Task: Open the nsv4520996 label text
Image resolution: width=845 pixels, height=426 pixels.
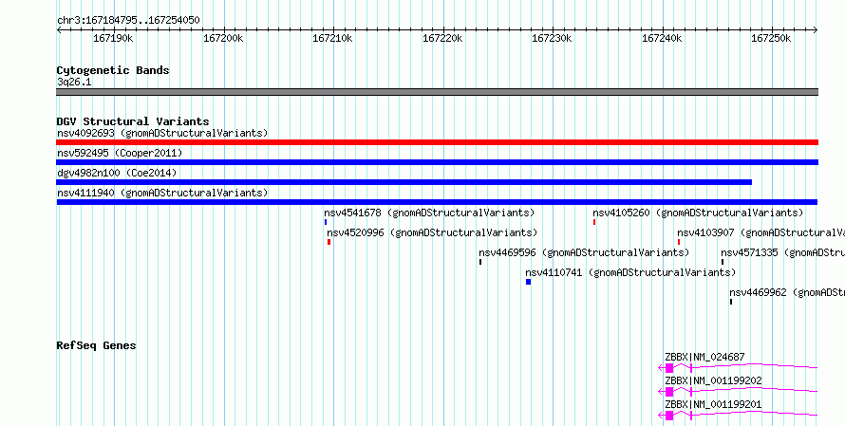Action: coord(432,232)
